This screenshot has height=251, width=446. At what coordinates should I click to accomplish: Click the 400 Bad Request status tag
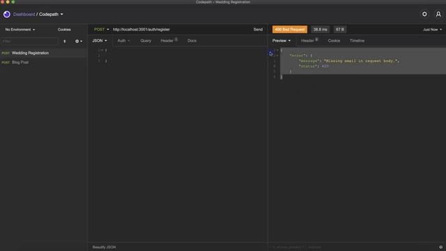point(290,29)
